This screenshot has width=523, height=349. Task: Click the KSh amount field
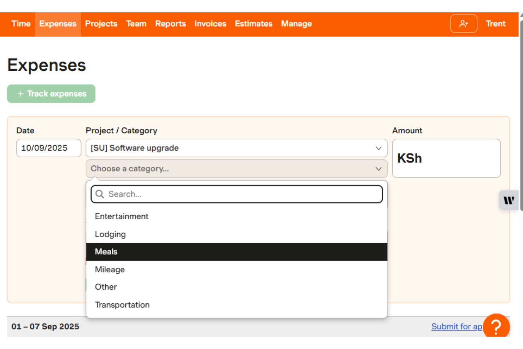point(446,158)
